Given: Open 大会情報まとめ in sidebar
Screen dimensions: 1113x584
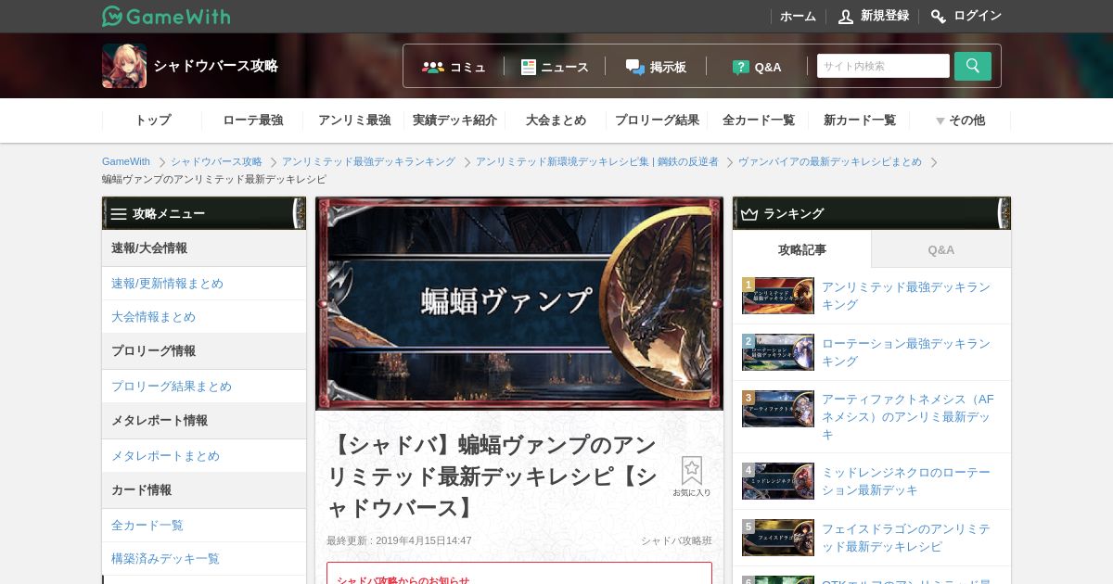Looking at the screenshot, I should click(204, 317).
